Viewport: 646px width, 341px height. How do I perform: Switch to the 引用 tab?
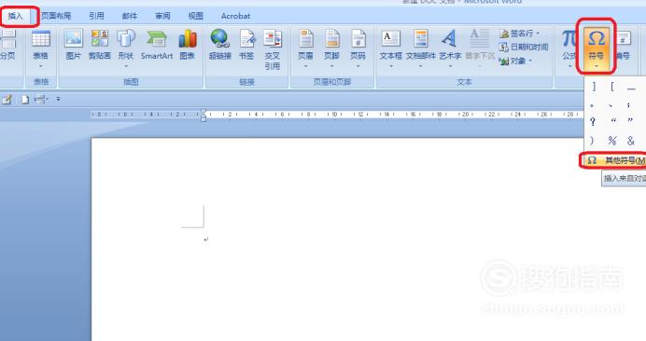pos(96,16)
